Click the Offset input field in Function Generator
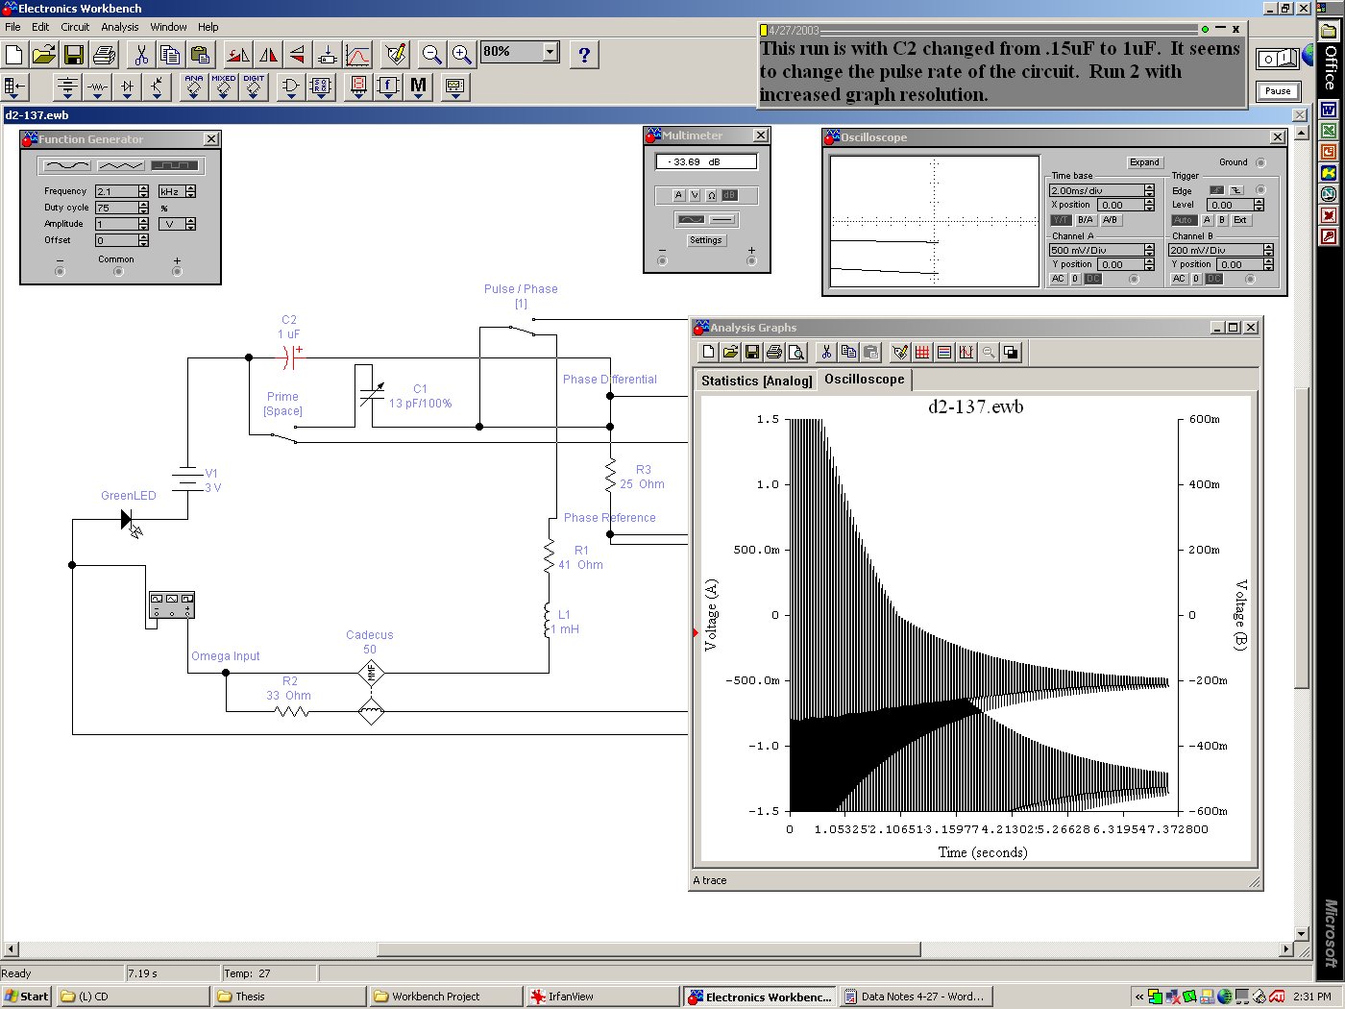Screen dimensions: 1345x1009 point(116,240)
